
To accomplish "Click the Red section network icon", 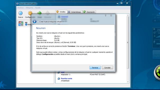I will (x=58, y=72).
